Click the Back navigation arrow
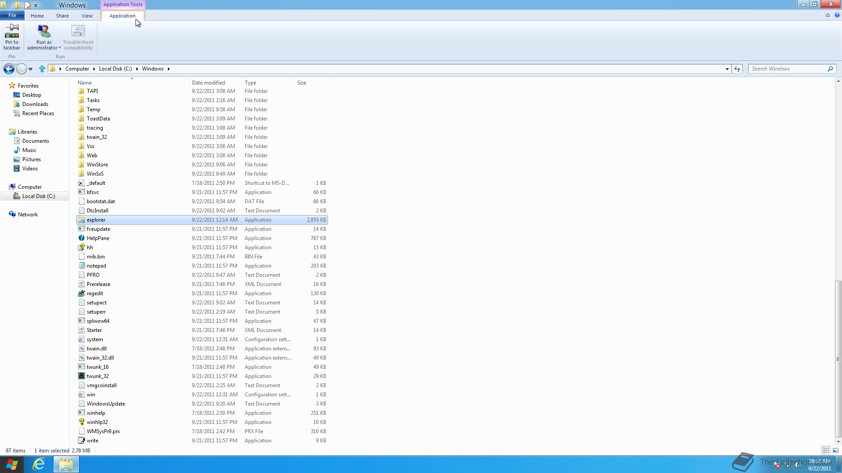 (x=8, y=69)
